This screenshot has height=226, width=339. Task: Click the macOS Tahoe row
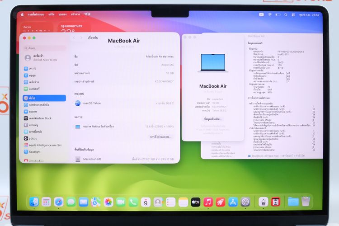click(124, 104)
